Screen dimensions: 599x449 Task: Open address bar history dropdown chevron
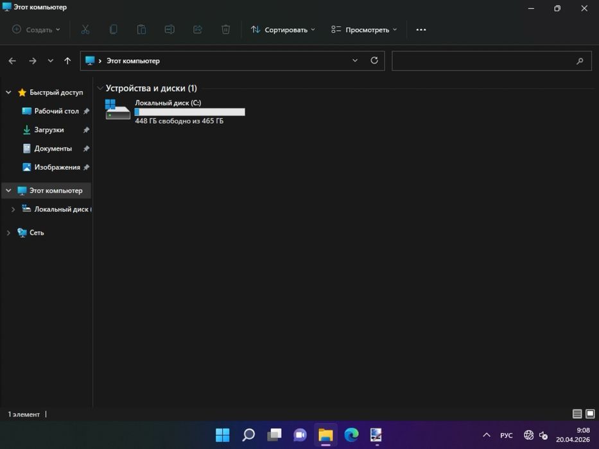tap(355, 60)
